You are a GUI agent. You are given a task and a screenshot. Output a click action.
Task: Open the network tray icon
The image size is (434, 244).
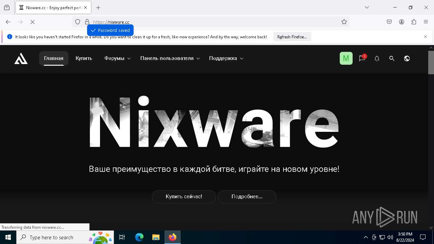382,237
